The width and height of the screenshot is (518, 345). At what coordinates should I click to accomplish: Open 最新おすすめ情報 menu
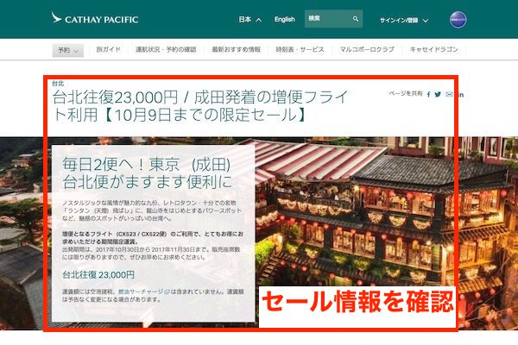tap(237, 49)
